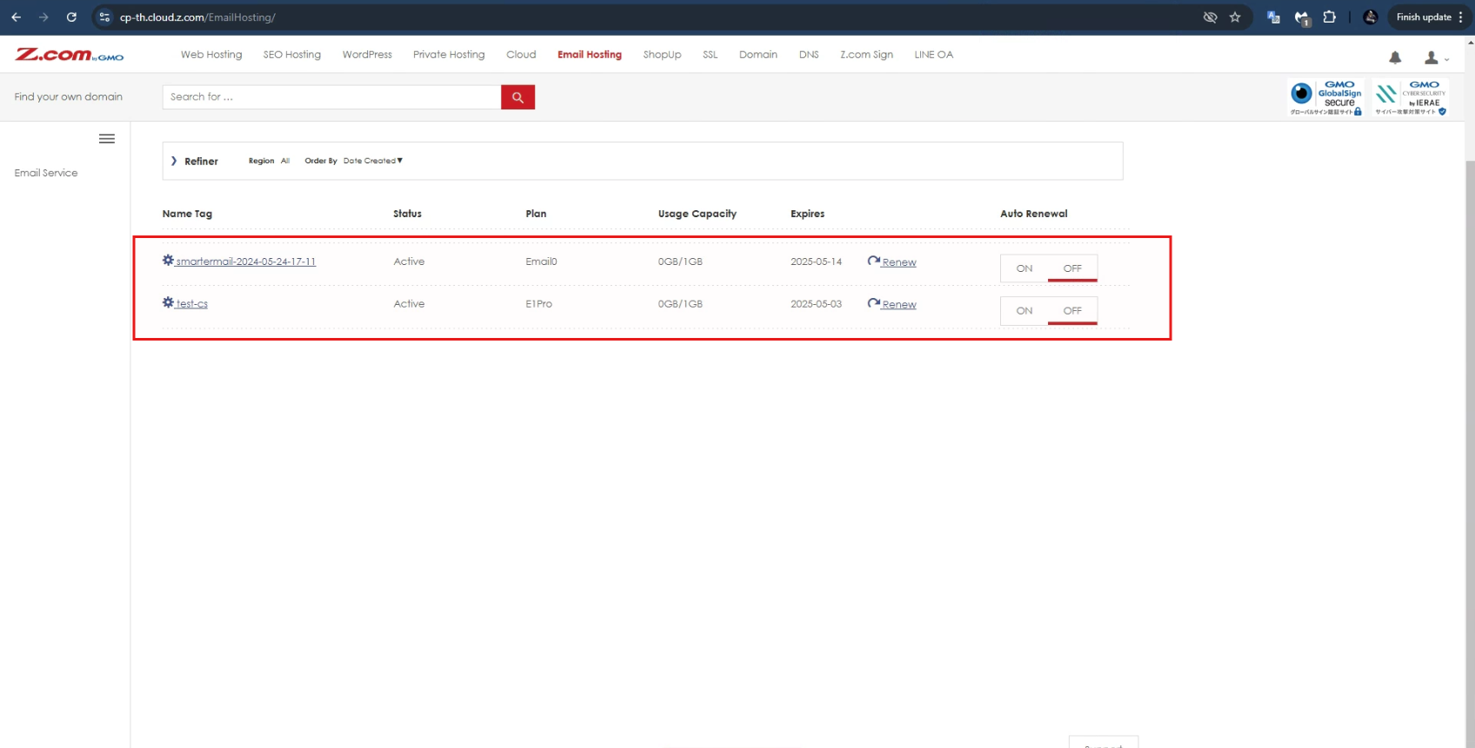Open Web Hosting menu
Viewport: 1475px width, 748px height.
pos(211,55)
